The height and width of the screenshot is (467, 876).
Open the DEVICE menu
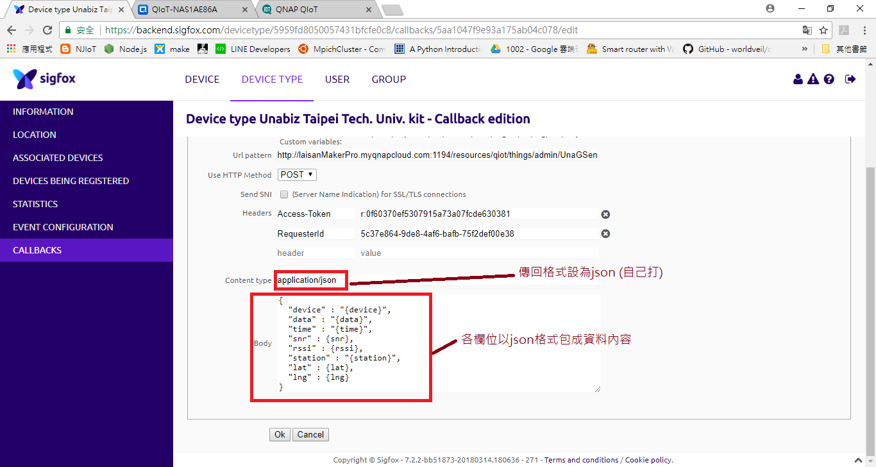click(x=202, y=80)
